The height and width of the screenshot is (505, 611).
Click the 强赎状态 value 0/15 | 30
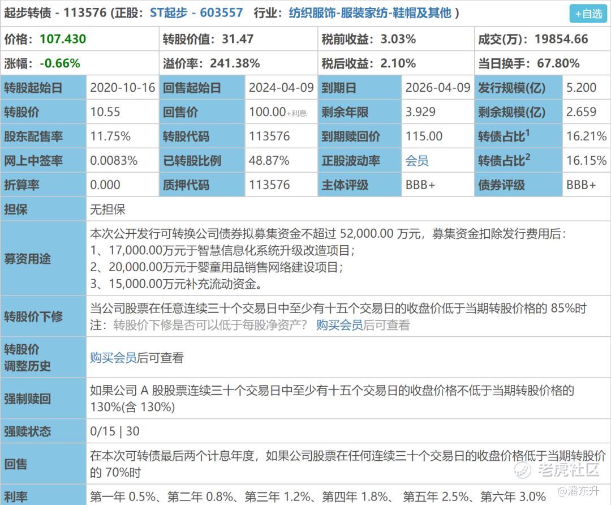[x=114, y=431]
